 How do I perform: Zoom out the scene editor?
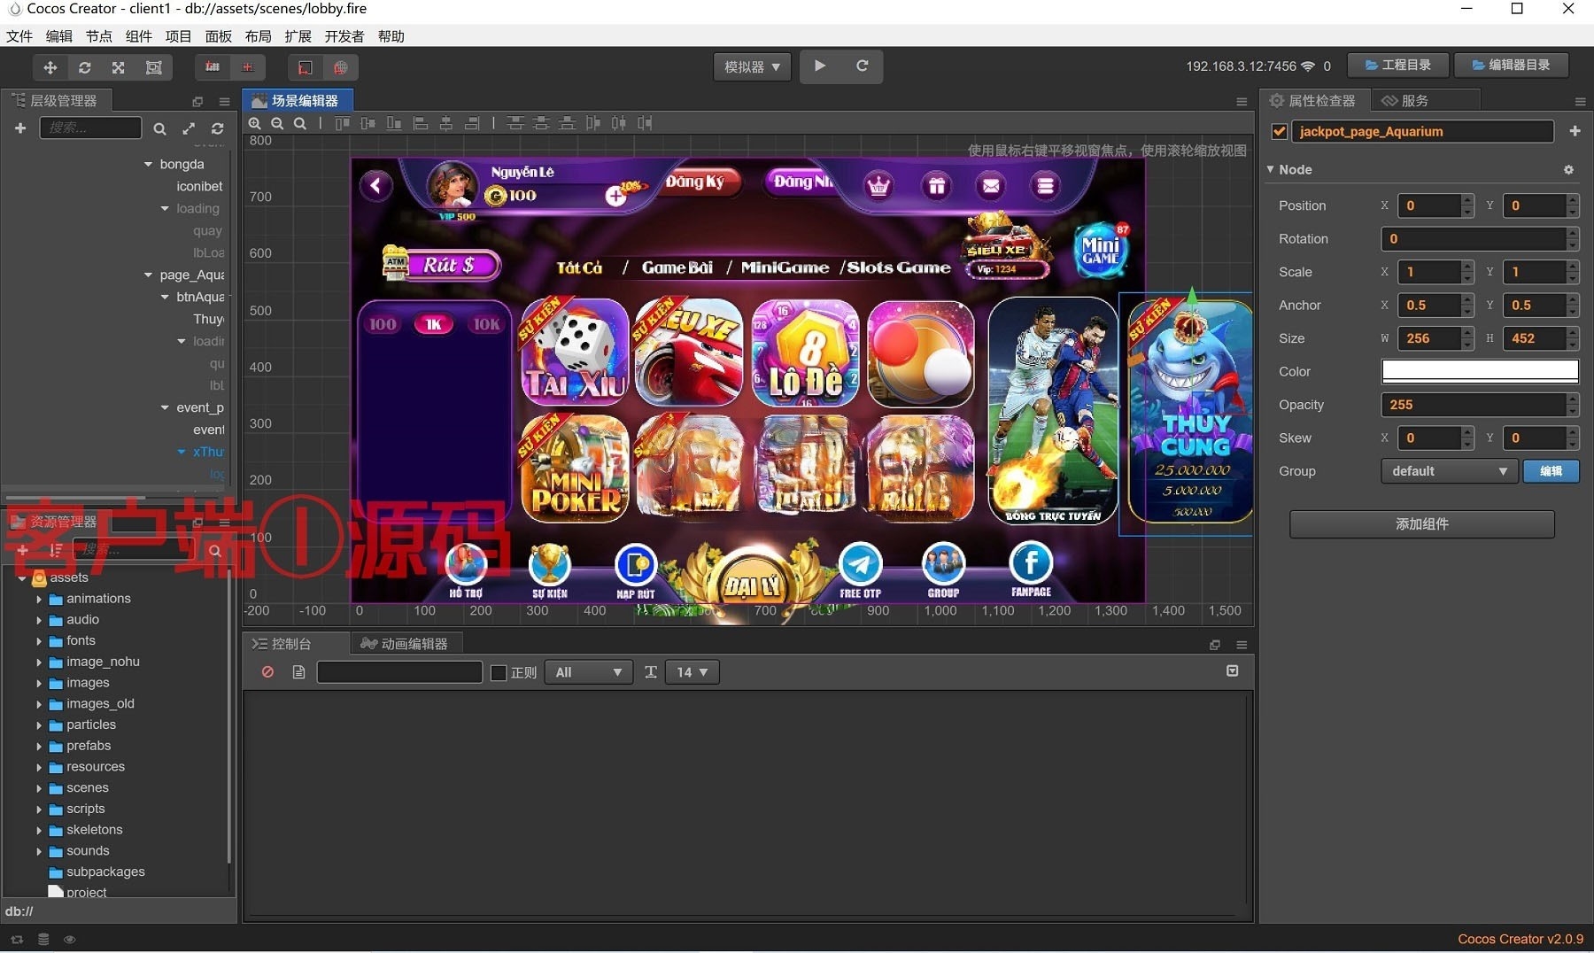click(277, 124)
